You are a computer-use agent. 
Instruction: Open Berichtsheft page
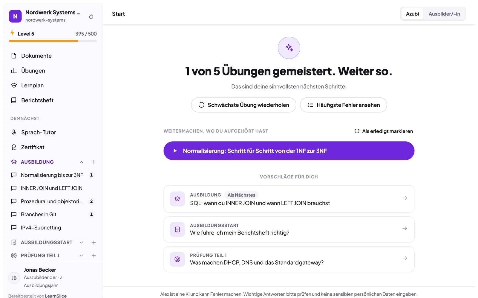[x=53, y=100]
